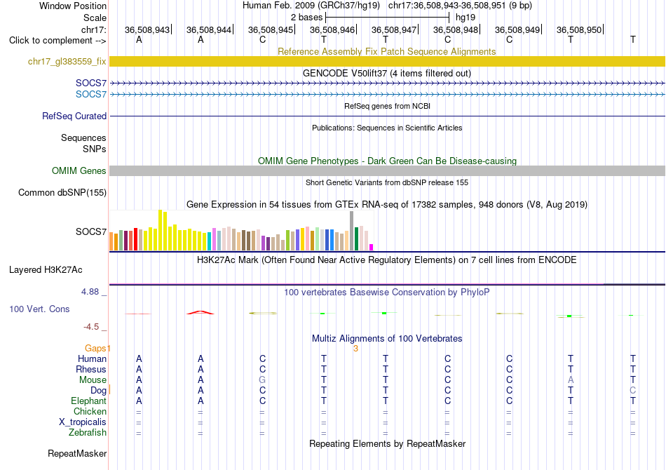Click '100 vertebrates Basewise Conservation by PhyloP' title
This screenshot has width=666, height=470.
(x=387, y=292)
